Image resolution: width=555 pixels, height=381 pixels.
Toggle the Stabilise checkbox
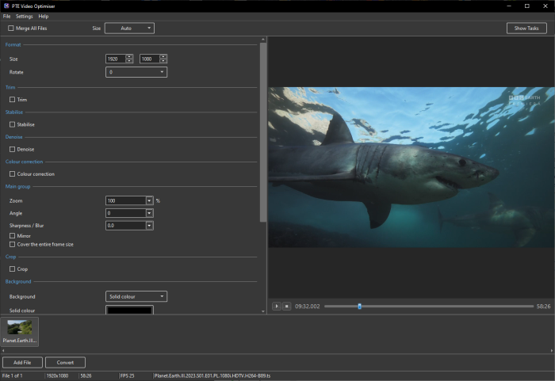pyautogui.click(x=13, y=124)
